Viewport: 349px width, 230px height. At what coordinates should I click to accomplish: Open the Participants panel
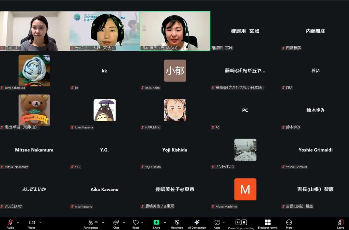pos(91,223)
